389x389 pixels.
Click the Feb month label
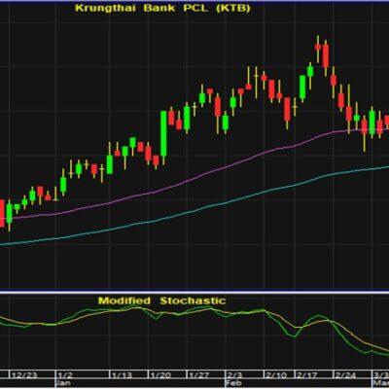coord(232,383)
